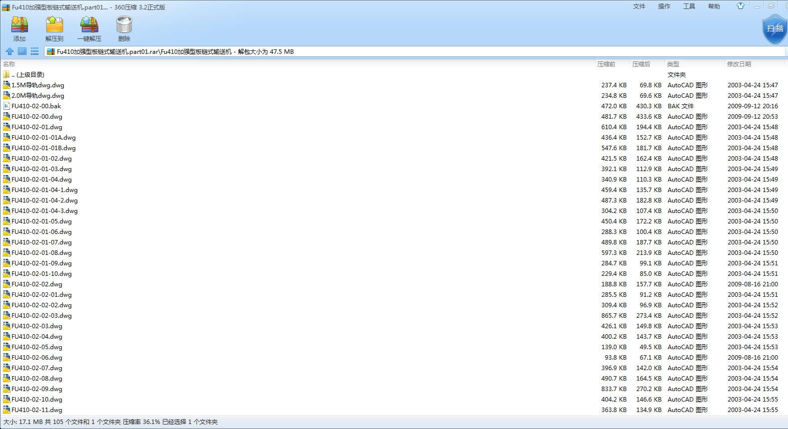
Task: Select file FU410-02-11.dwg
Action: [x=37, y=410]
